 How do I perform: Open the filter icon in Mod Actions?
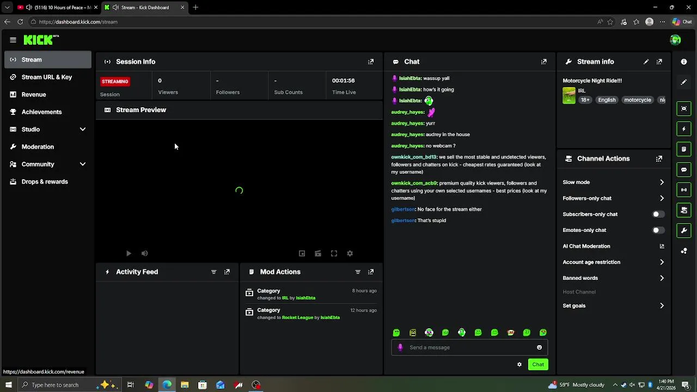click(358, 272)
